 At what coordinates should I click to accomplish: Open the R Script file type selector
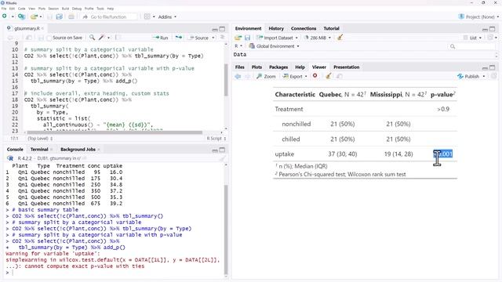tap(216, 139)
